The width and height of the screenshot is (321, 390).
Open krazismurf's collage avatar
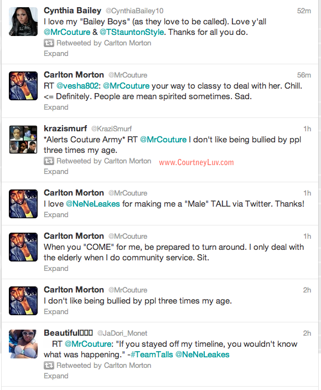coord(23,140)
